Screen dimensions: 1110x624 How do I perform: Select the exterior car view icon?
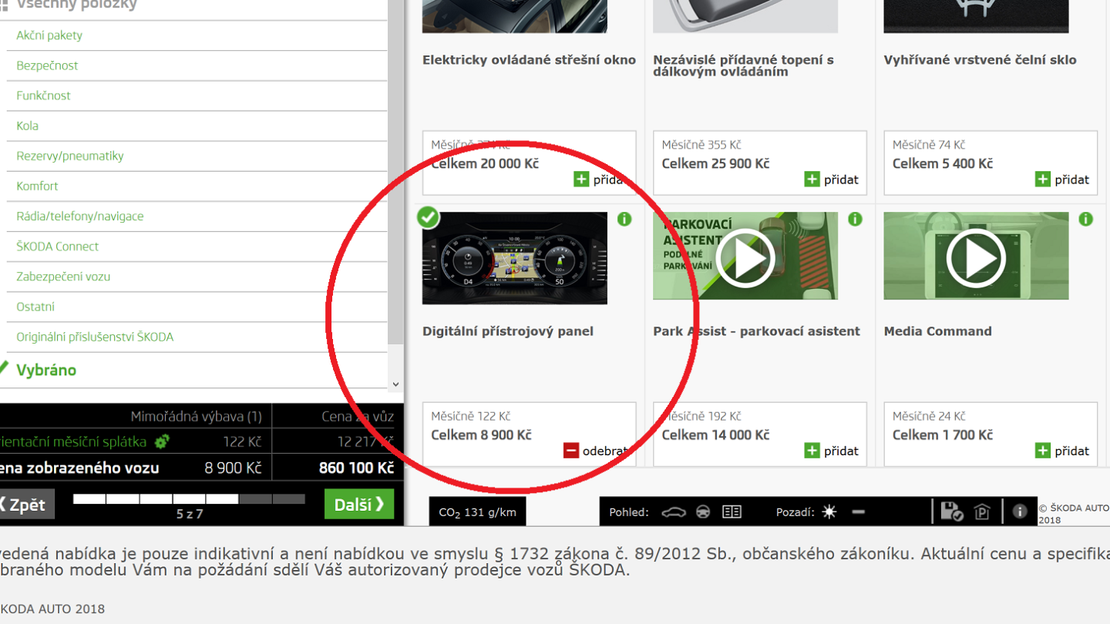(x=673, y=512)
